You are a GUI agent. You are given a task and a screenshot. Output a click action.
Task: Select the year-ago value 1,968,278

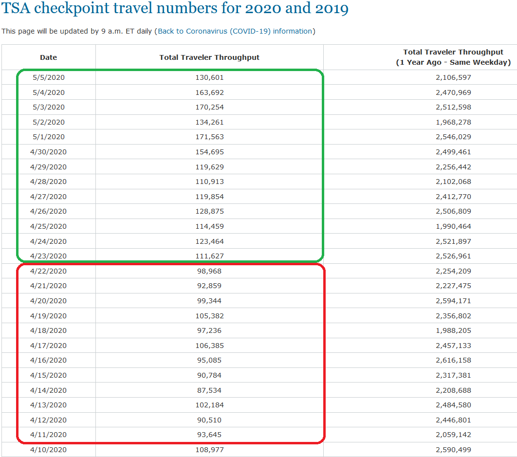coord(453,122)
